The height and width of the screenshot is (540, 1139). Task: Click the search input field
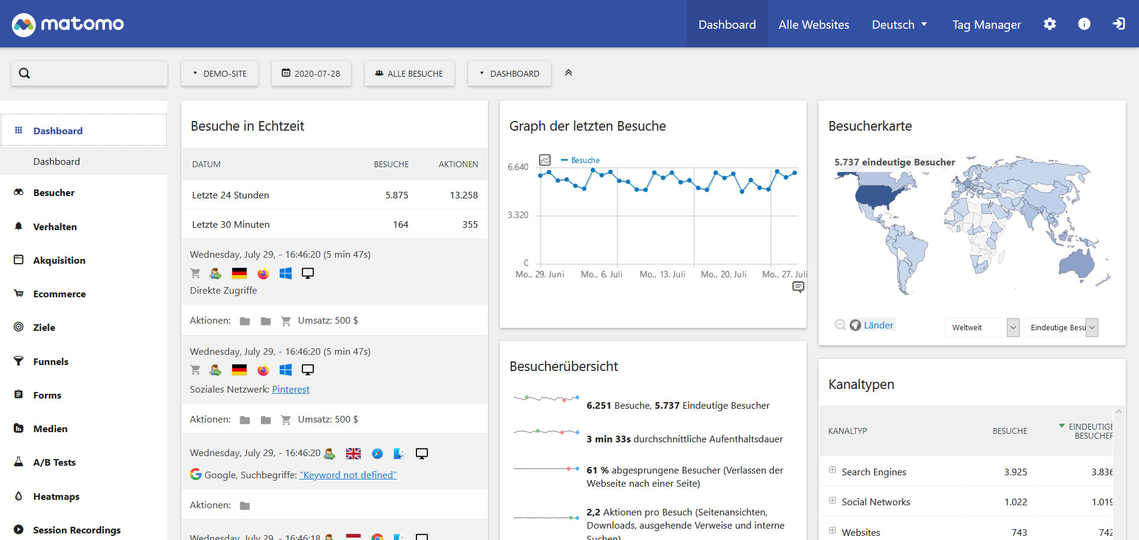point(89,73)
